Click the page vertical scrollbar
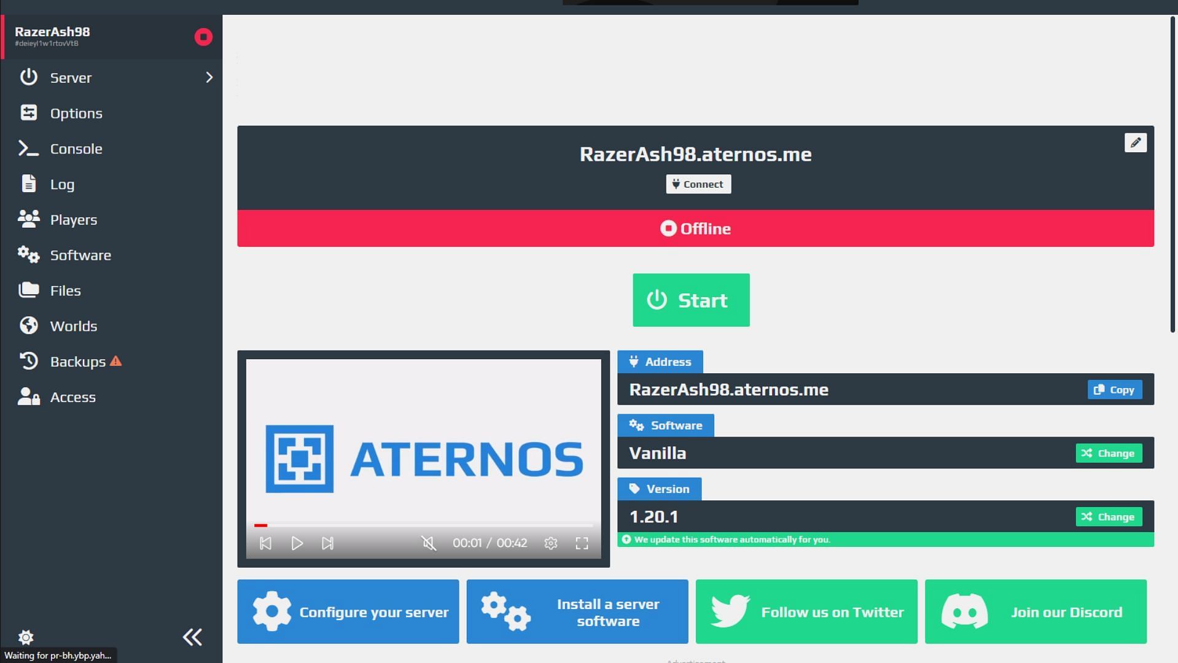The image size is (1178, 663). click(1172, 175)
